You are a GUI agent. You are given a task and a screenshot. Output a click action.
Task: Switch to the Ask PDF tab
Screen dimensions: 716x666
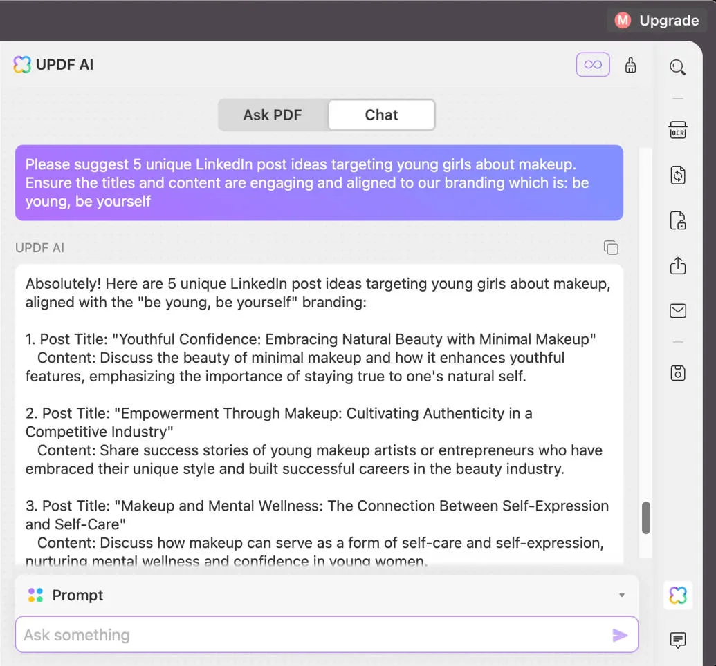point(273,115)
